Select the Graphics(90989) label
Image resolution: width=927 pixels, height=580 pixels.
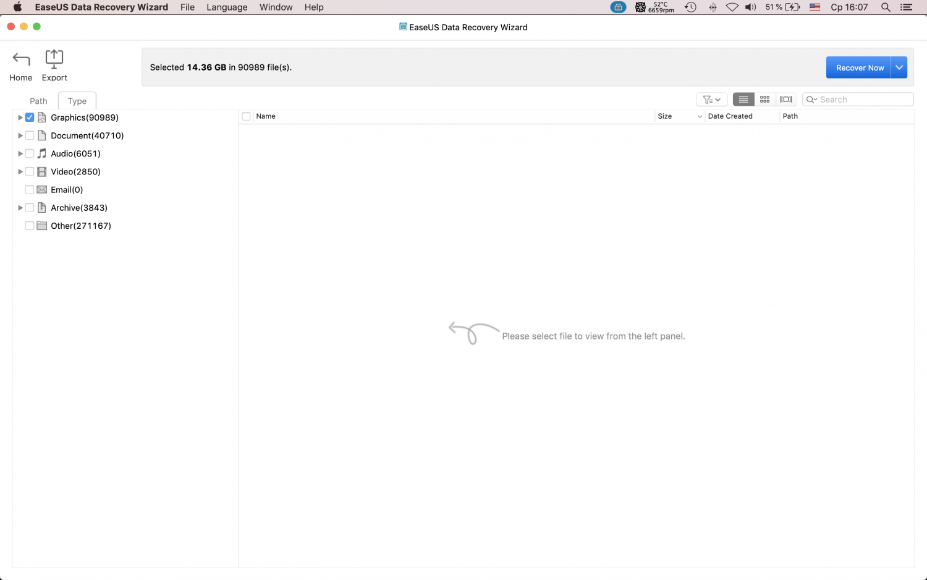click(x=85, y=117)
